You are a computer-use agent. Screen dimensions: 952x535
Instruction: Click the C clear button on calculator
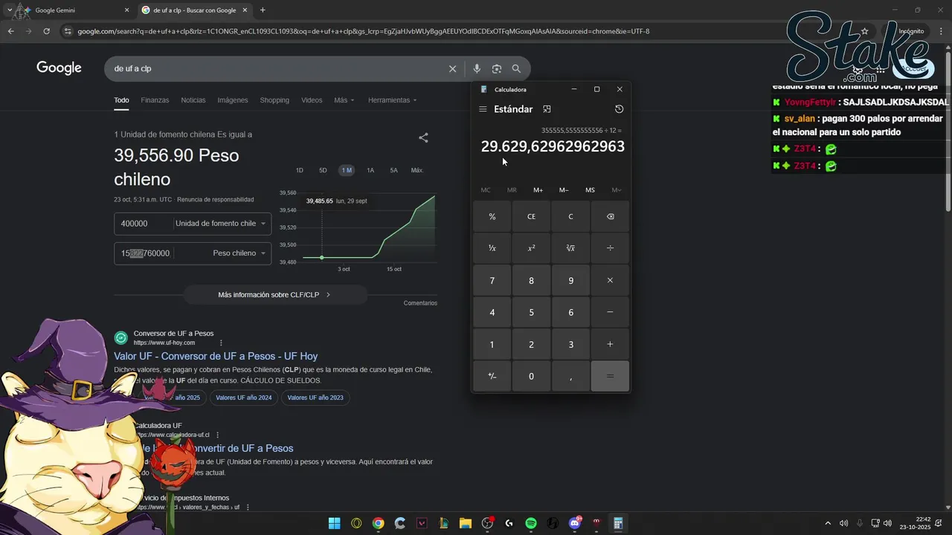click(570, 216)
